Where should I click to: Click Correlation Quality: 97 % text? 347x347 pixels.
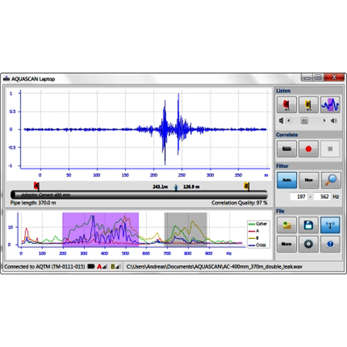pyautogui.click(x=239, y=203)
